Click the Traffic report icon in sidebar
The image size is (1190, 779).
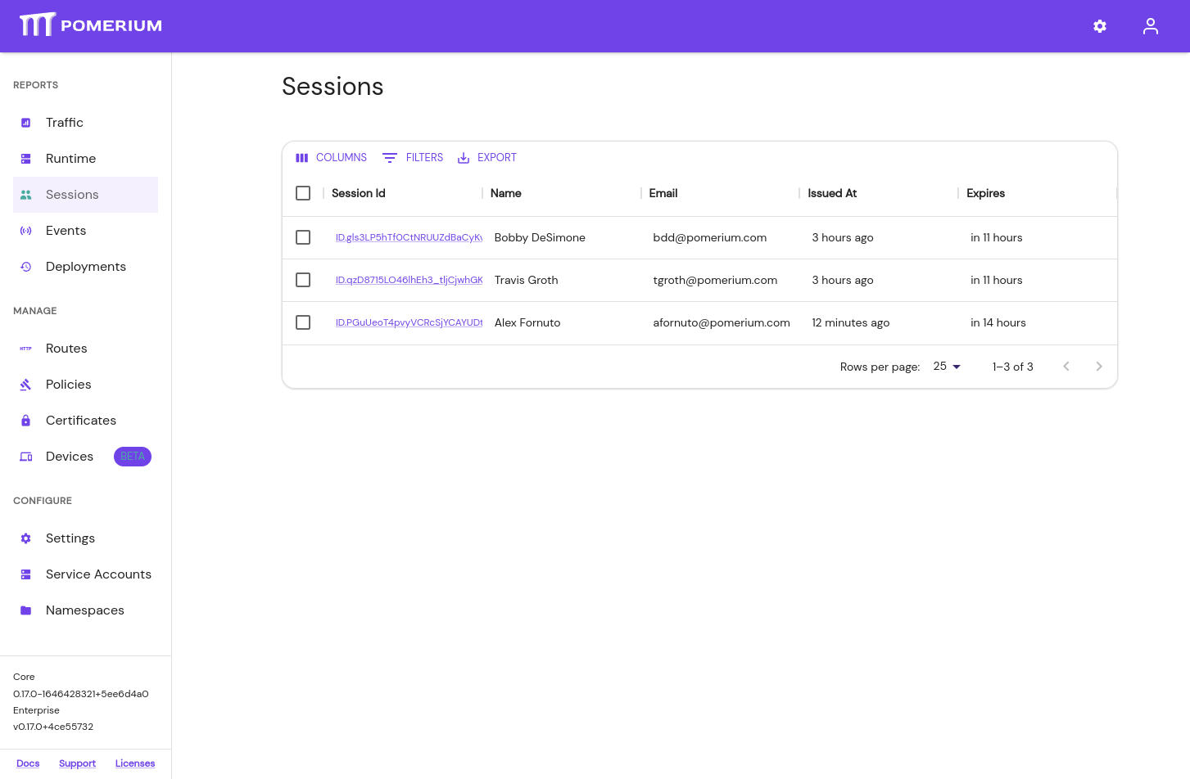(26, 123)
